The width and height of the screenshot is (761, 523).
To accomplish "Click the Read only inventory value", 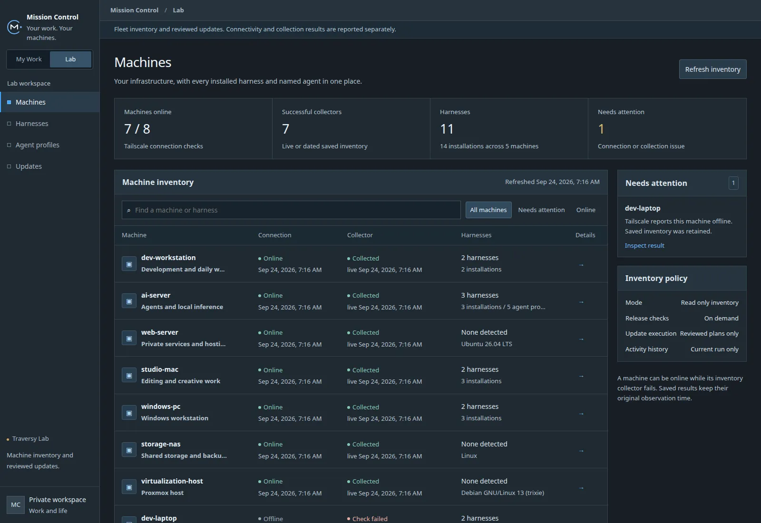I will [710, 302].
